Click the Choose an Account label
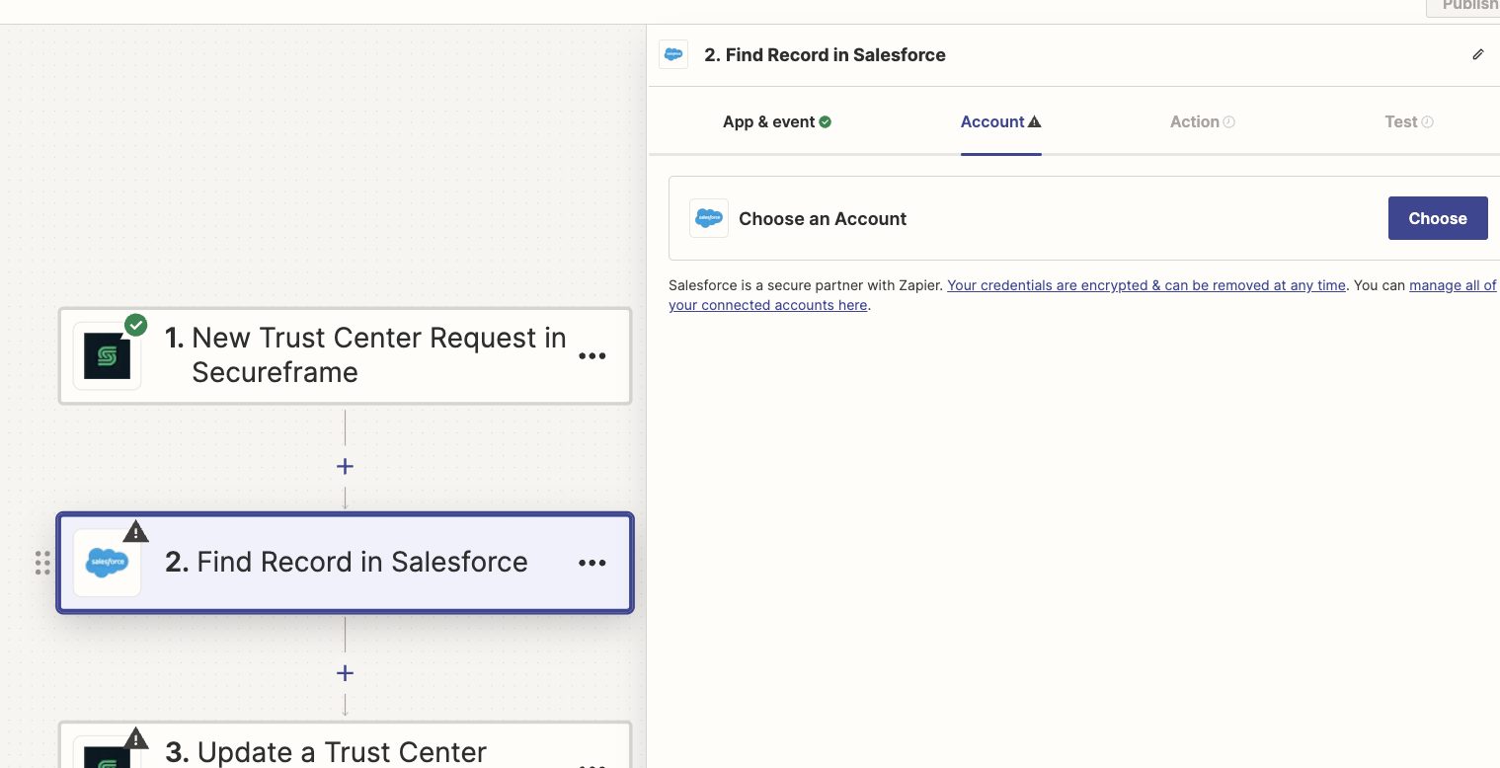1500x768 pixels. coord(823,219)
